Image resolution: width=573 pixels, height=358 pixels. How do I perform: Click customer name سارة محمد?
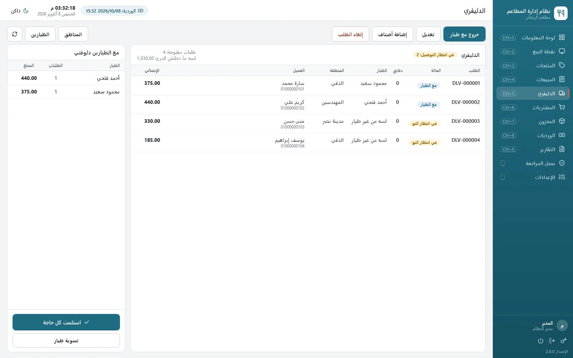coord(293,83)
